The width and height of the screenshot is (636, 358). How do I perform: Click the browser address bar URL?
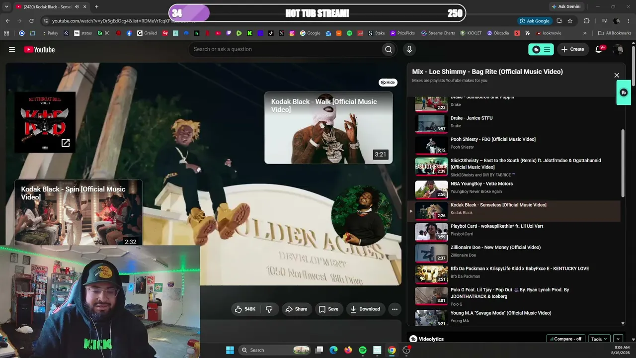(x=123, y=21)
